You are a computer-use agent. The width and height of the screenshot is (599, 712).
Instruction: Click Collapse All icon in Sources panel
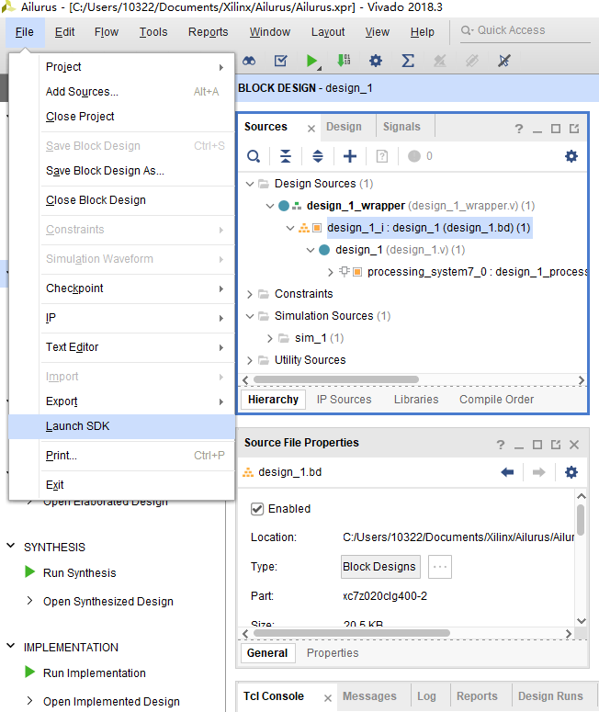pyautogui.click(x=286, y=157)
